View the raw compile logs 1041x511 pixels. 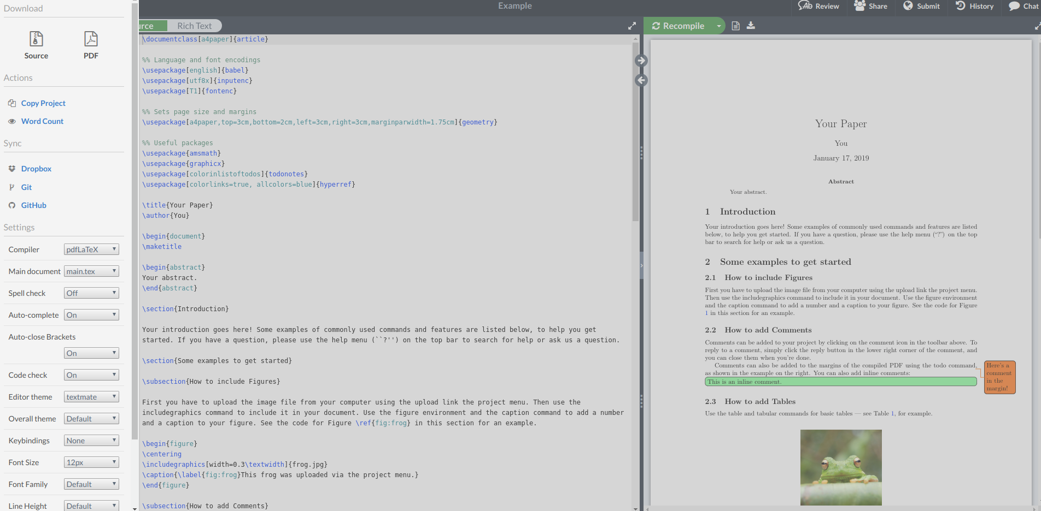click(x=735, y=25)
